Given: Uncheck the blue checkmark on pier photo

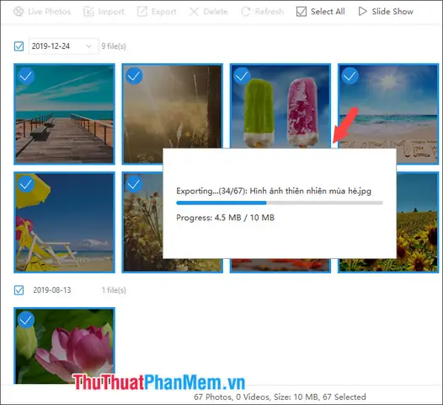Looking at the screenshot, I should pos(26,76).
